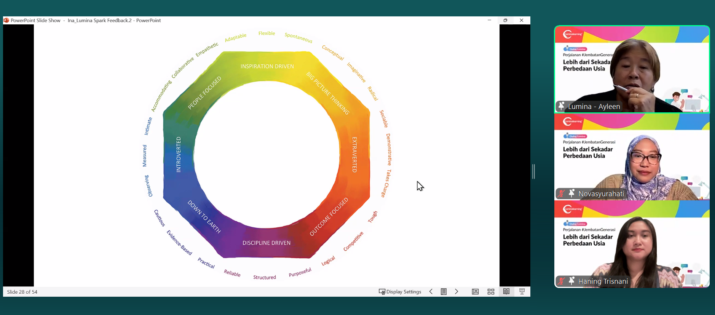Click the word Conceptual on the slide
Image resolution: width=715 pixels, height=315 pixels.
click(333, 53)
